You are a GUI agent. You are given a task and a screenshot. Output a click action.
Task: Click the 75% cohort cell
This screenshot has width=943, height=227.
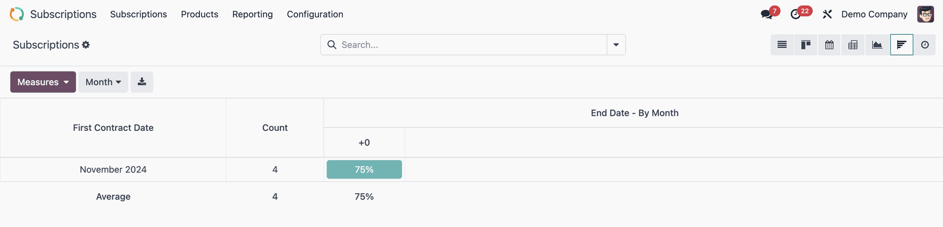pos(364,170)
